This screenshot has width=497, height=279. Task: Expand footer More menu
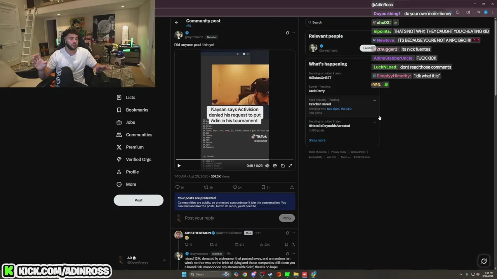pyautogui.click(x=345, y=157)
